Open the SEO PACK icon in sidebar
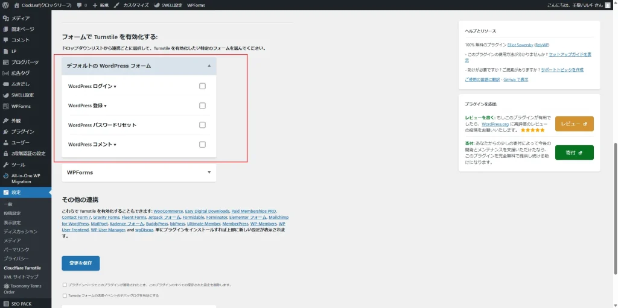Viewport: 618px width, 308px height. 6,304
